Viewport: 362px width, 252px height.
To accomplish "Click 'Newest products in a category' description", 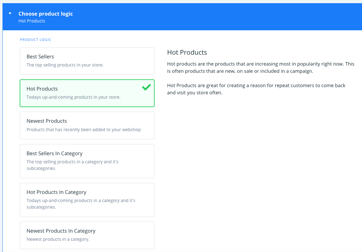I will coord(58,239).
